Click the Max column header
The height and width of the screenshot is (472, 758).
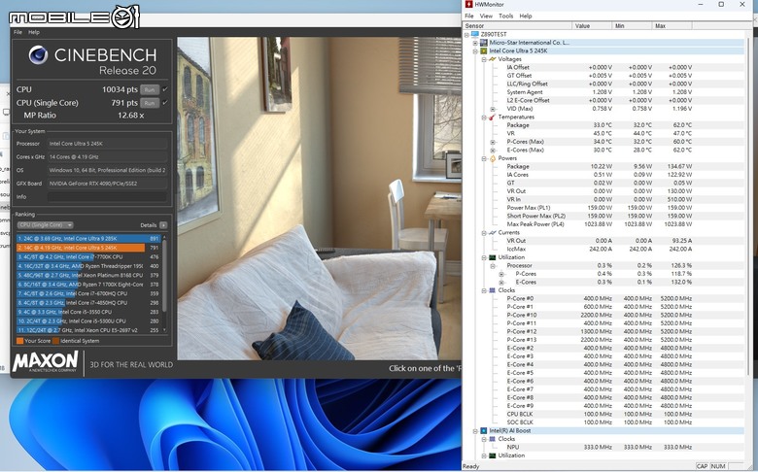pyautogui.click(x=672, y=25)
